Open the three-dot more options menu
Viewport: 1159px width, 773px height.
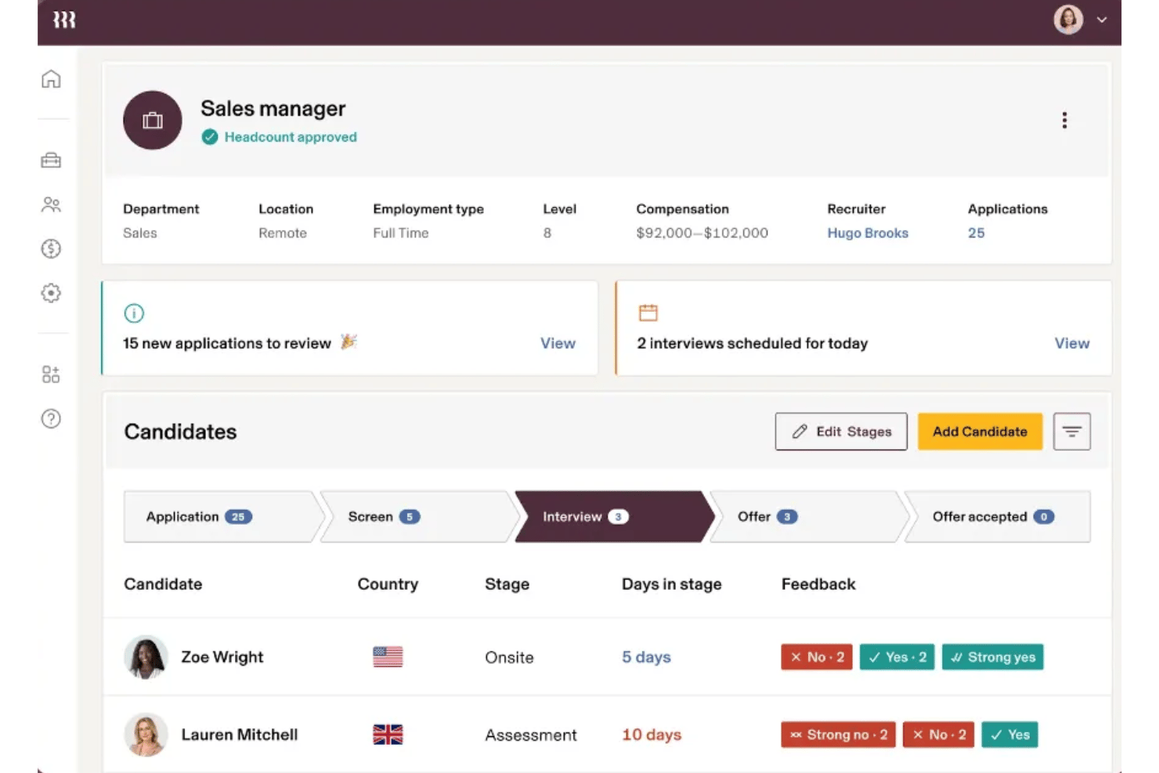[x=1064, y=120]
